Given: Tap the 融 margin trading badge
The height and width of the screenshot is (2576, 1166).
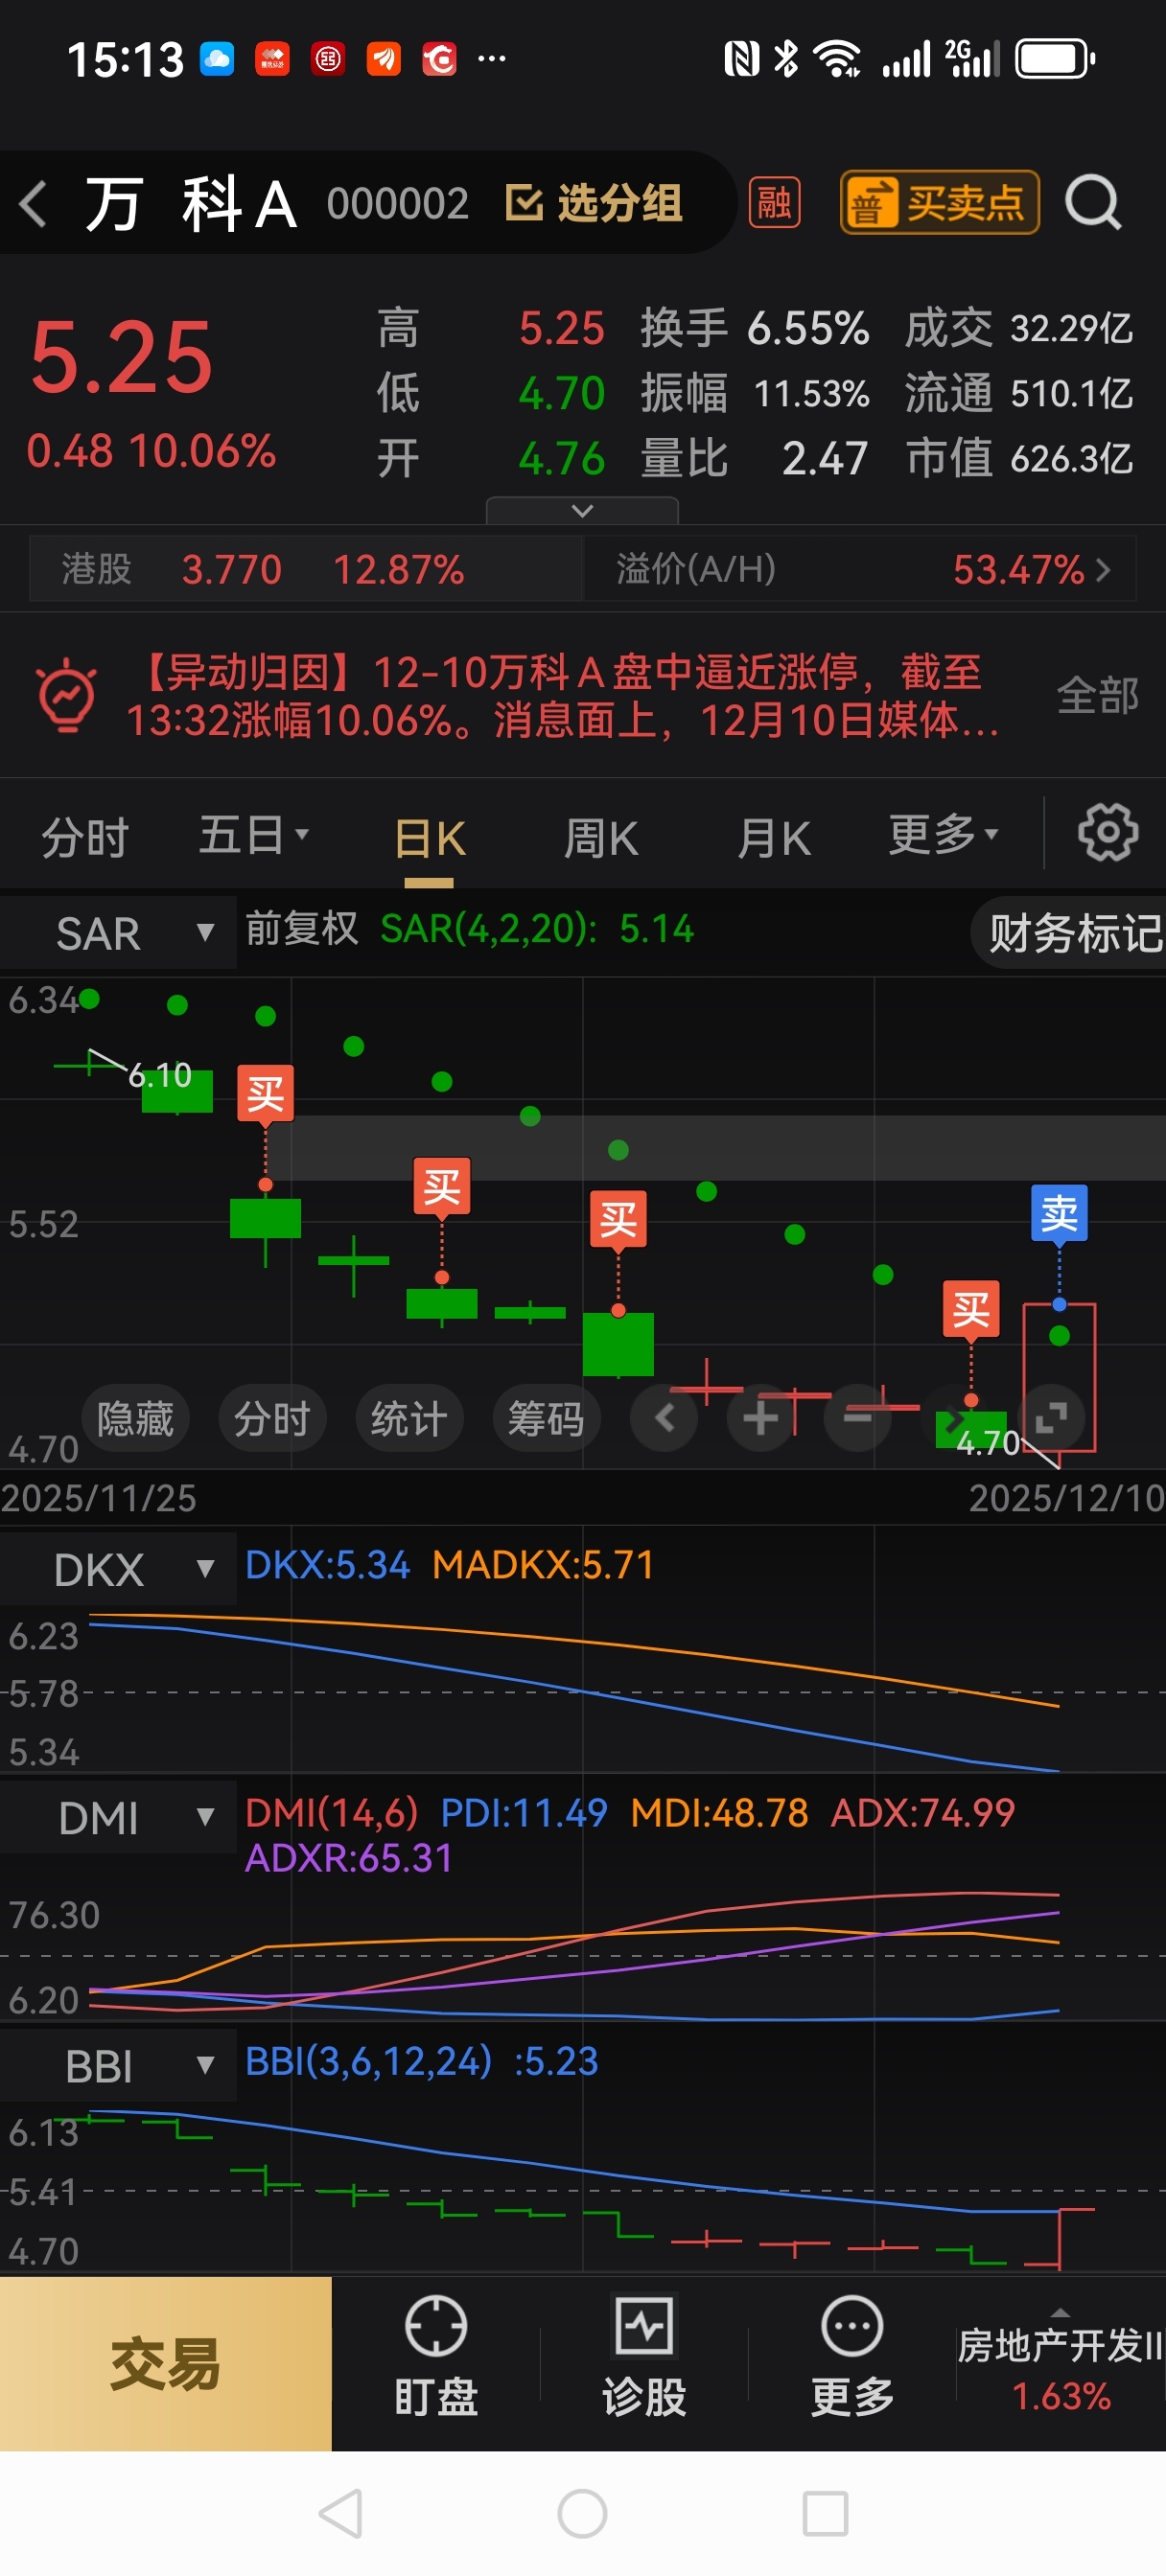Looking at the screenshot, I should tap(775, 203).
